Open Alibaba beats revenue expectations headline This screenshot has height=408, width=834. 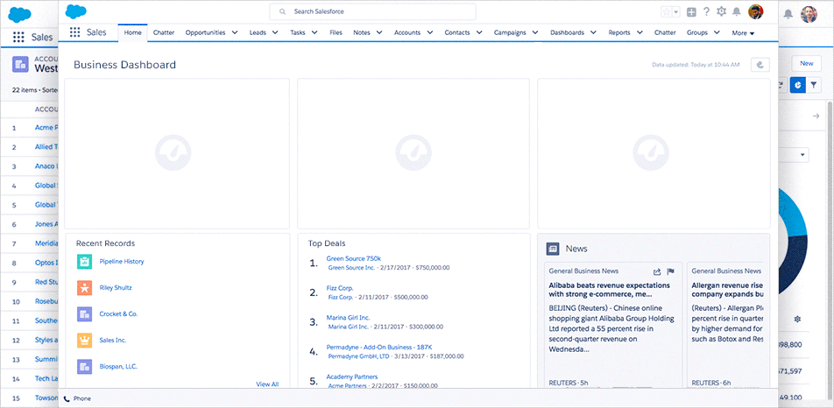609,290
